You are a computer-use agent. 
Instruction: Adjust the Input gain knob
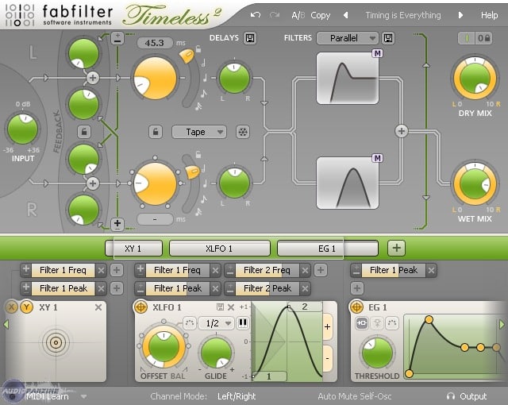coord(23,129)
